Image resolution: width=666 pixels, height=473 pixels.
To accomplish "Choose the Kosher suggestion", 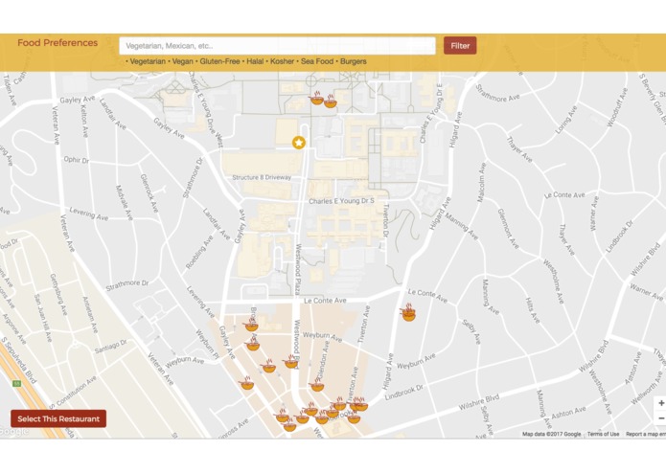I will 282,61.
